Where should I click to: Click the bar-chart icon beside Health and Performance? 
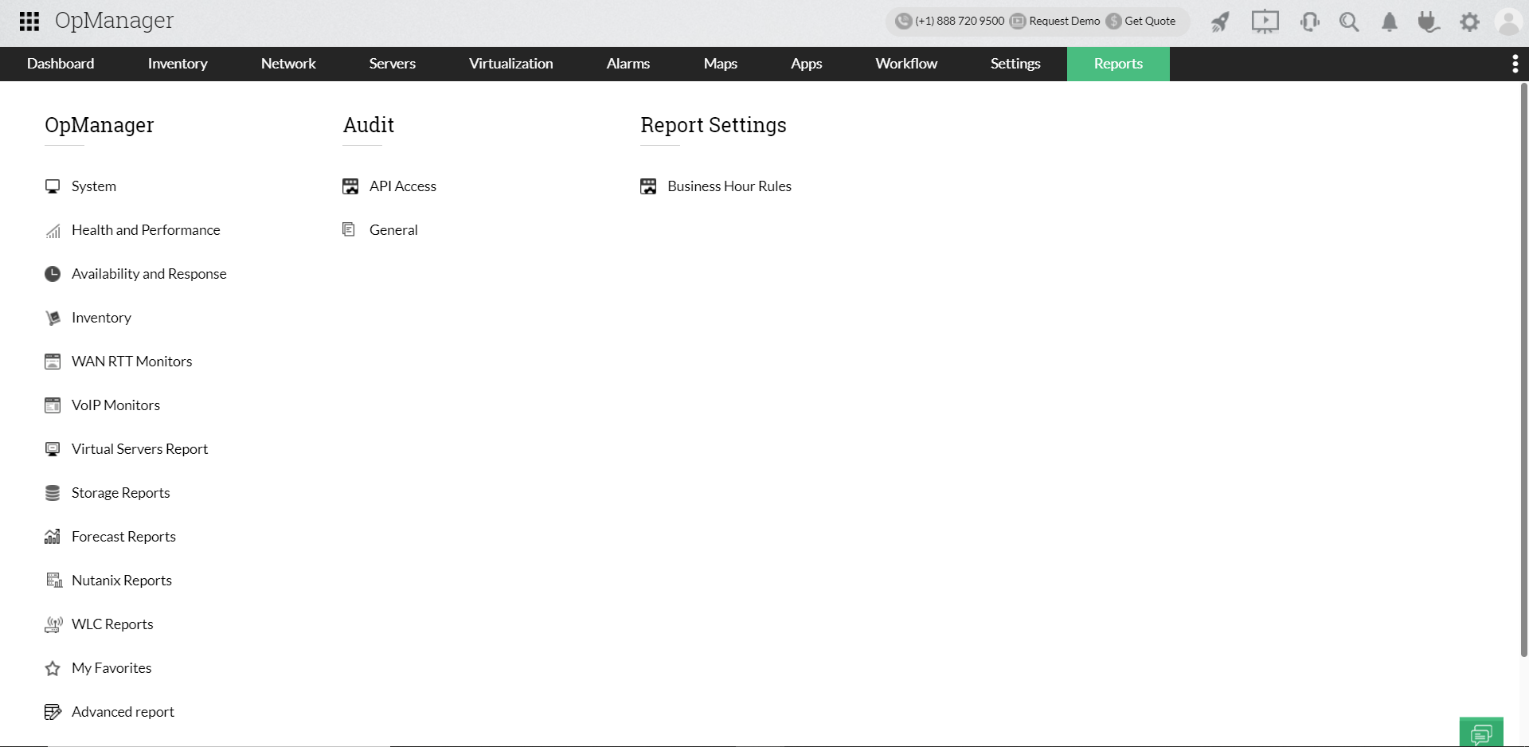coord(53,231)
